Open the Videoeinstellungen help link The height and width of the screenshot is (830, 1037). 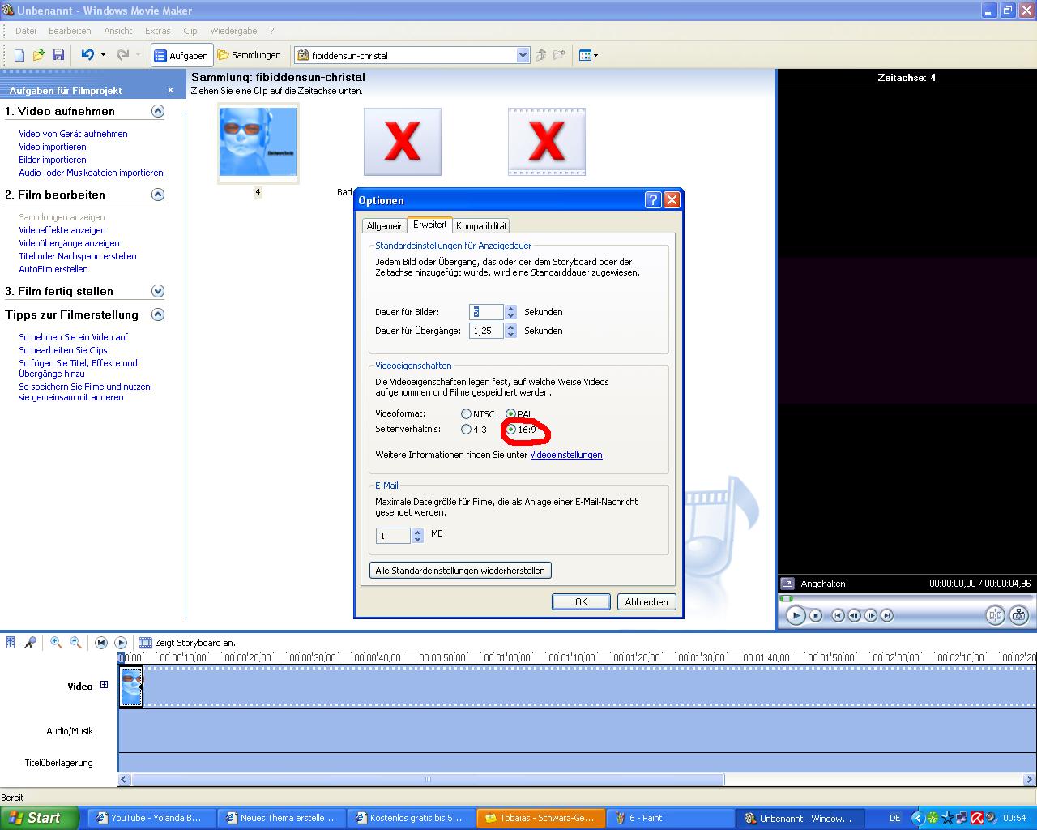point(566,456)
